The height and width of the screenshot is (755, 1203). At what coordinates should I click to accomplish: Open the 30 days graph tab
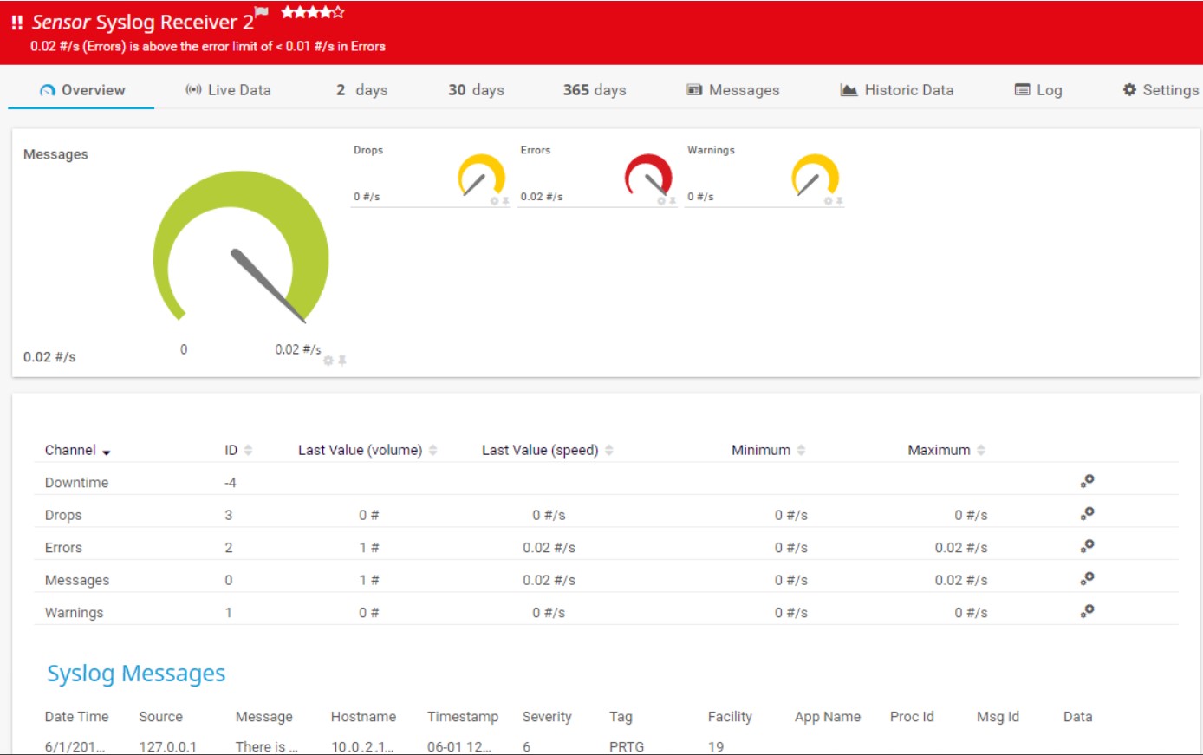[x=476, y=90]
